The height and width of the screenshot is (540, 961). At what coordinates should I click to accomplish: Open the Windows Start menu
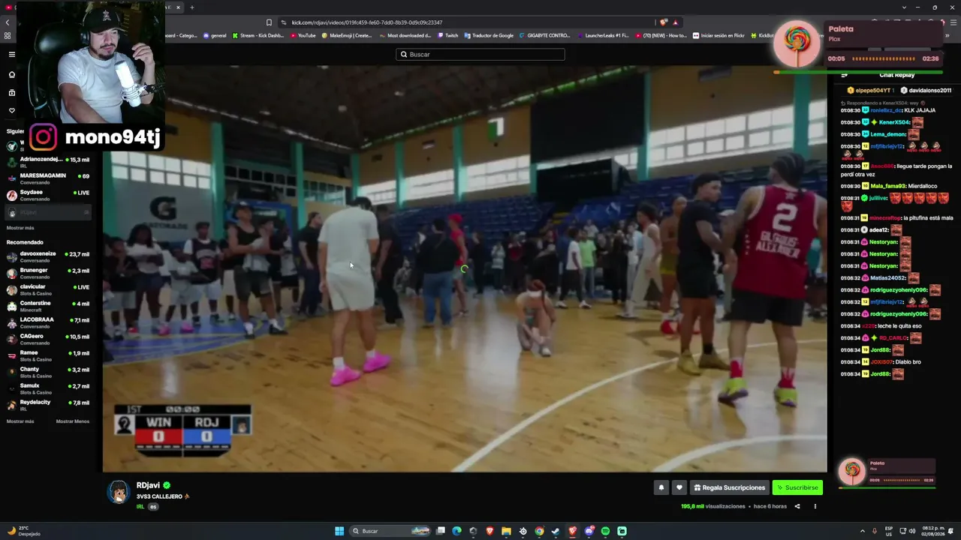[x=339, y=531]
